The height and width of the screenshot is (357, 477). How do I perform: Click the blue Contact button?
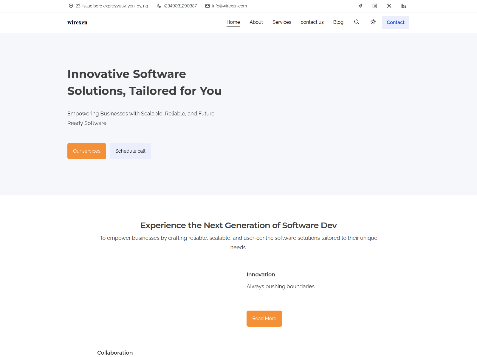coord(396,23)
